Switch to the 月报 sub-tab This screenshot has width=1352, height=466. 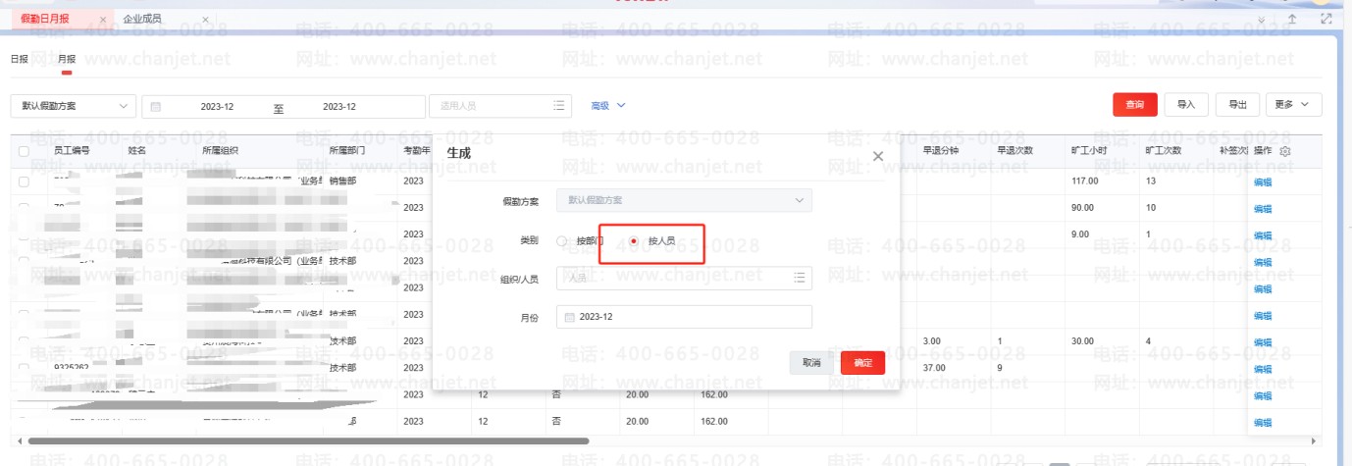click(67, 59)
